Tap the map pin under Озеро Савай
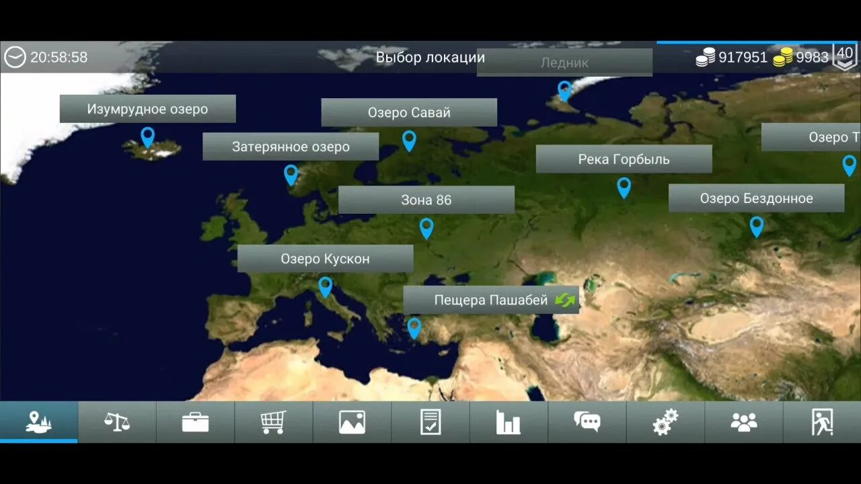Screen dimensions: 861x484 [x=409, y=140]
